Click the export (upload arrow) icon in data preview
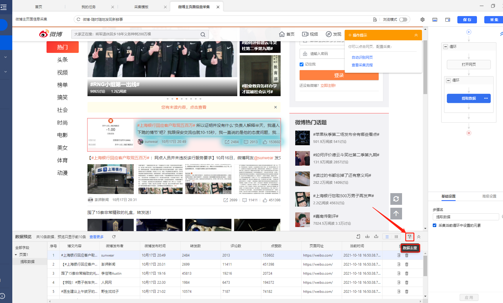Viewport: 503px width, 303px height. point(376,237)
